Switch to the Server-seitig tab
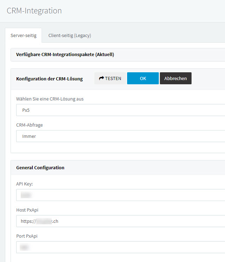Viewport: 225px width, 262px height. [x=23, y=36]
